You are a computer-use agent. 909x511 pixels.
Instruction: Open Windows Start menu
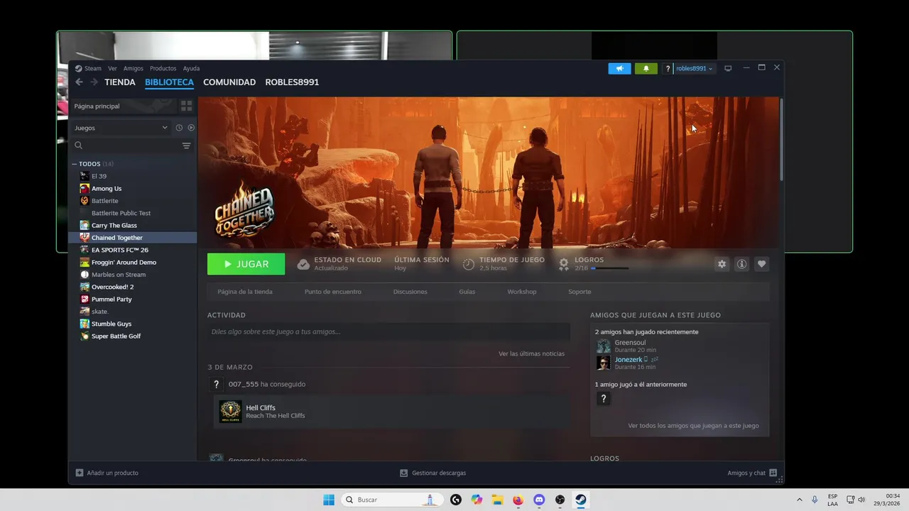click(x=329, y=500)
